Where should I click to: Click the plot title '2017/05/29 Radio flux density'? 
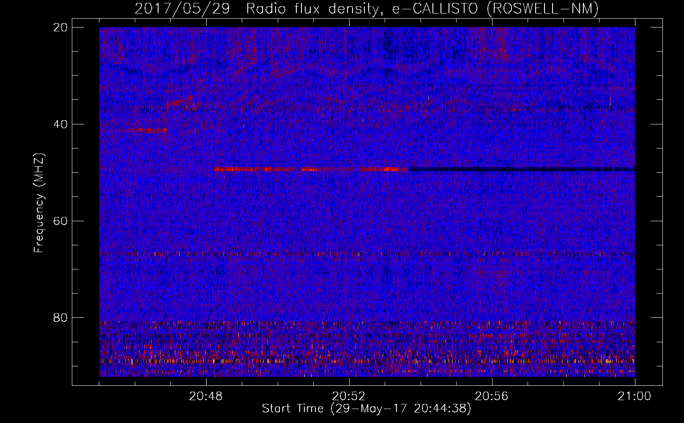[x=258, y=8]
